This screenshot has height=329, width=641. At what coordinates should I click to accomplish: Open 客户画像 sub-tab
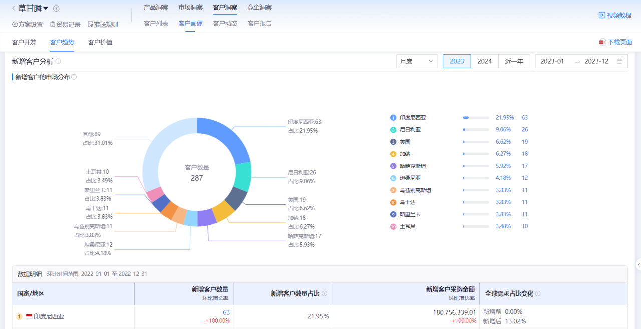click(190, 23)
